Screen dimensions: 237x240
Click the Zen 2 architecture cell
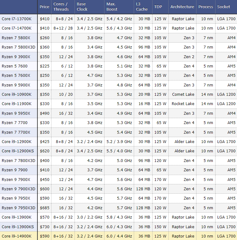point(189,57)
